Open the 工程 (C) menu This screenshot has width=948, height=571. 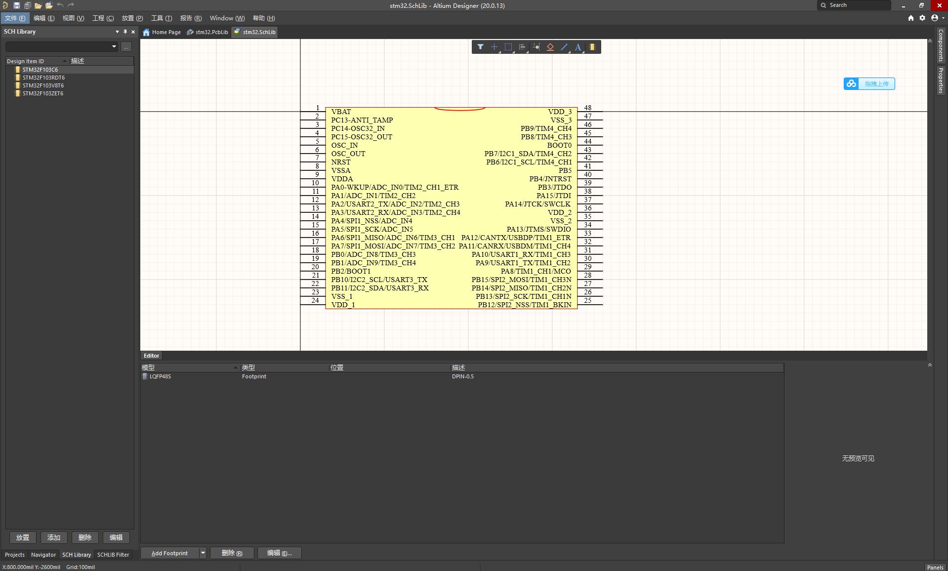tap(103, 18)
